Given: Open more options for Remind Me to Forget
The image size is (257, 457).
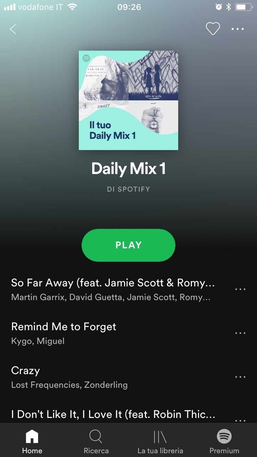Looking at the screenshot, I should pos(240,333).
